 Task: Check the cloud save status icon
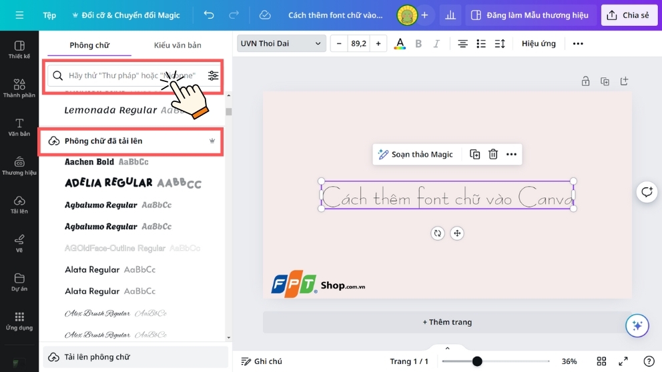265,15
